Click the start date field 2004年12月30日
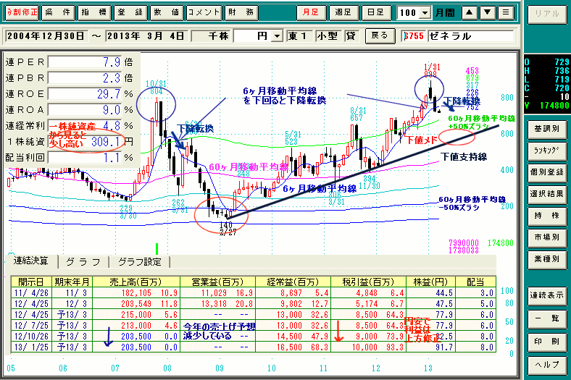 click(46, 36)
